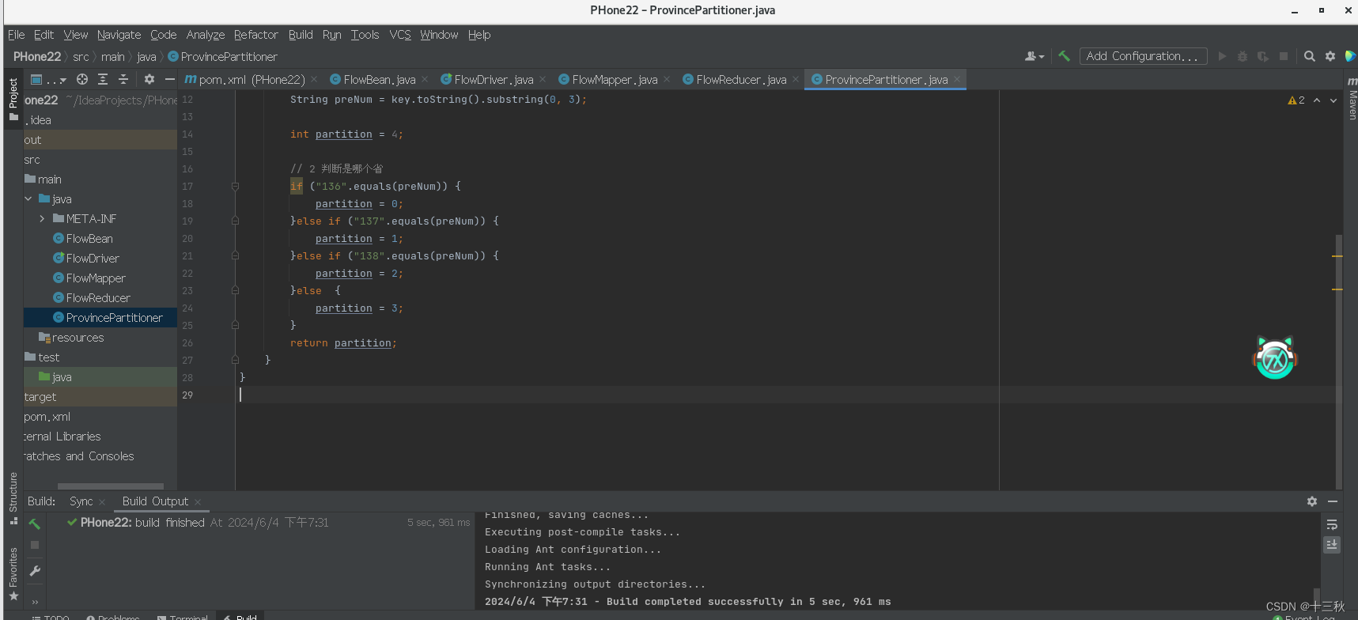Screen dimensions: 1358x620
Task: Close the ProvincePartitioner.java tab
Action: (x=957, y=80)
